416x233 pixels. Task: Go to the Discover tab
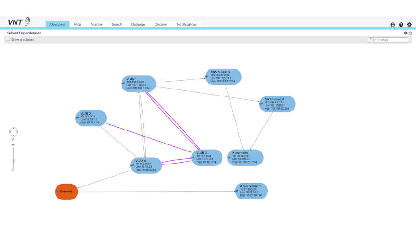tap(161, 24)
